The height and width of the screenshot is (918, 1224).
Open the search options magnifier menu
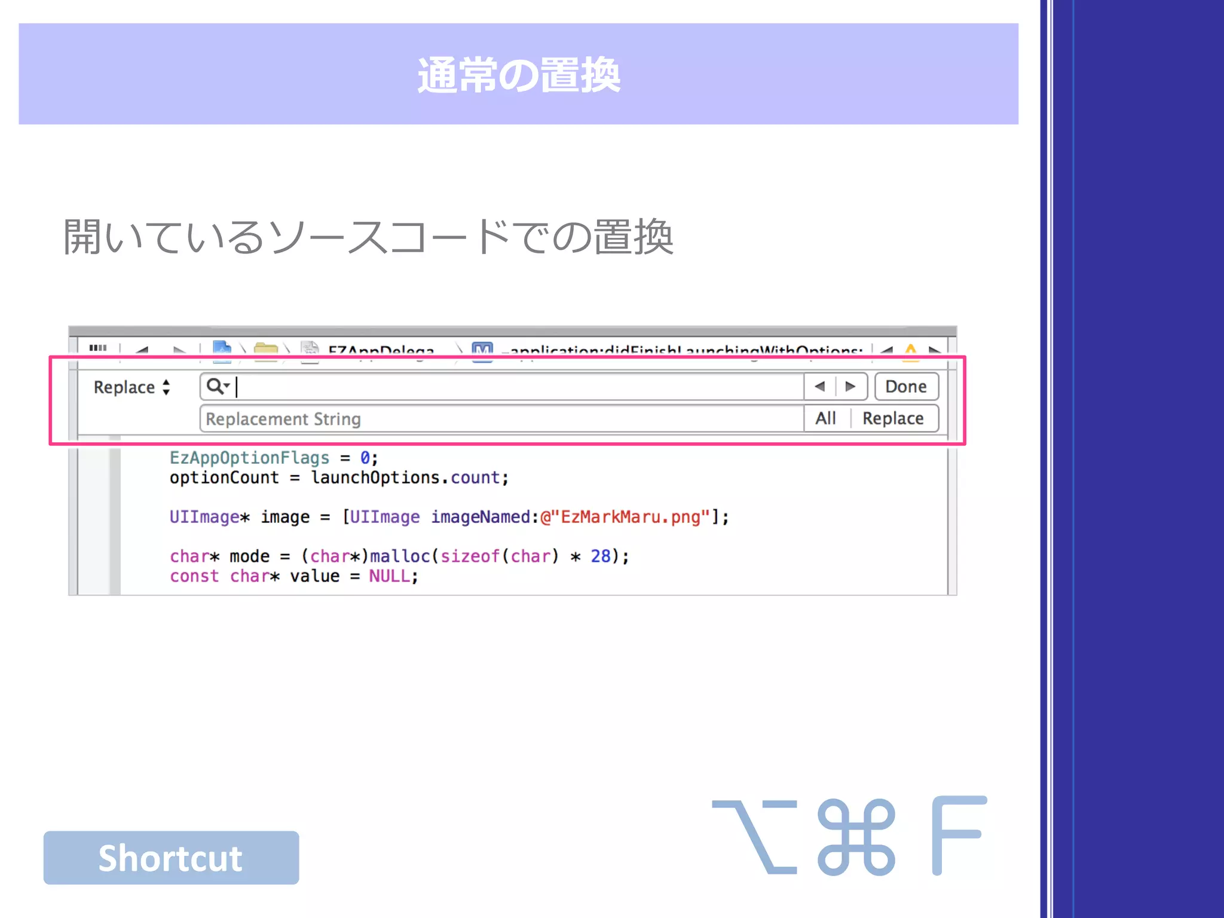[218, 387]
